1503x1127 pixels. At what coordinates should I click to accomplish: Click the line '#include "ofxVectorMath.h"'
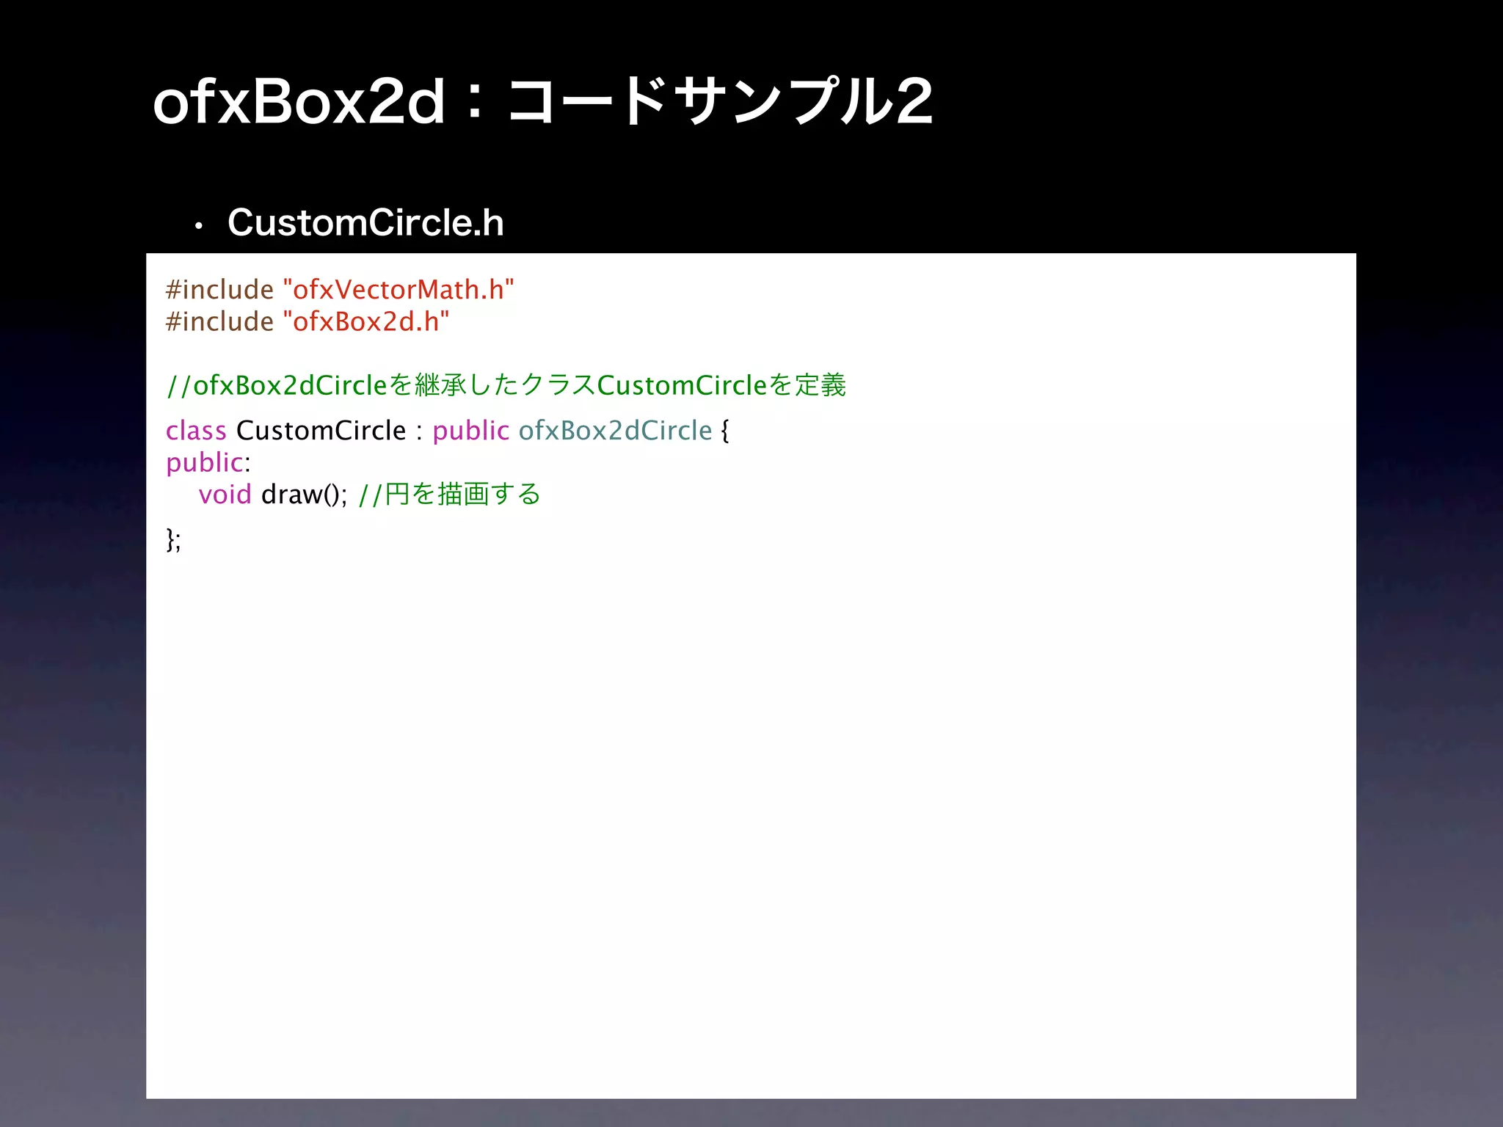tap(340, 290)
